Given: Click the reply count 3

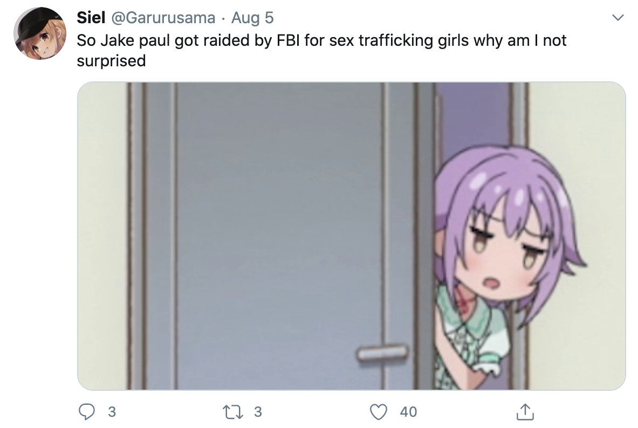Looking at the screenshot, I should point(112,412).
